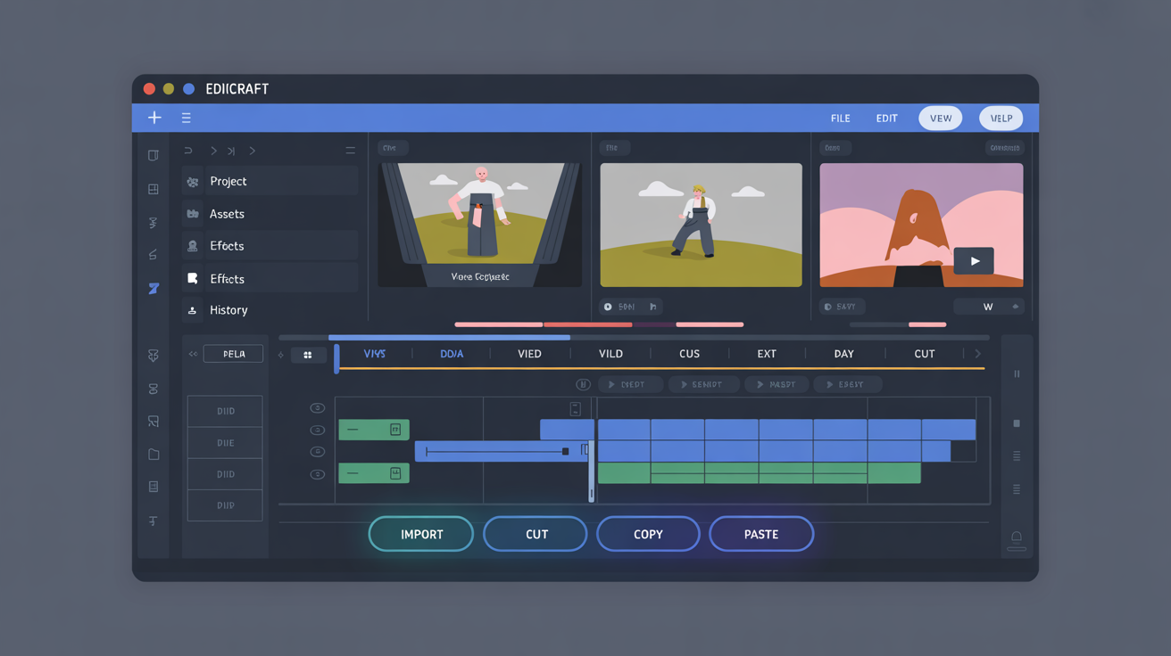Click the circular icon left of DIEDT button
This screenshot has width=1171, height=656.
(583, 384)
